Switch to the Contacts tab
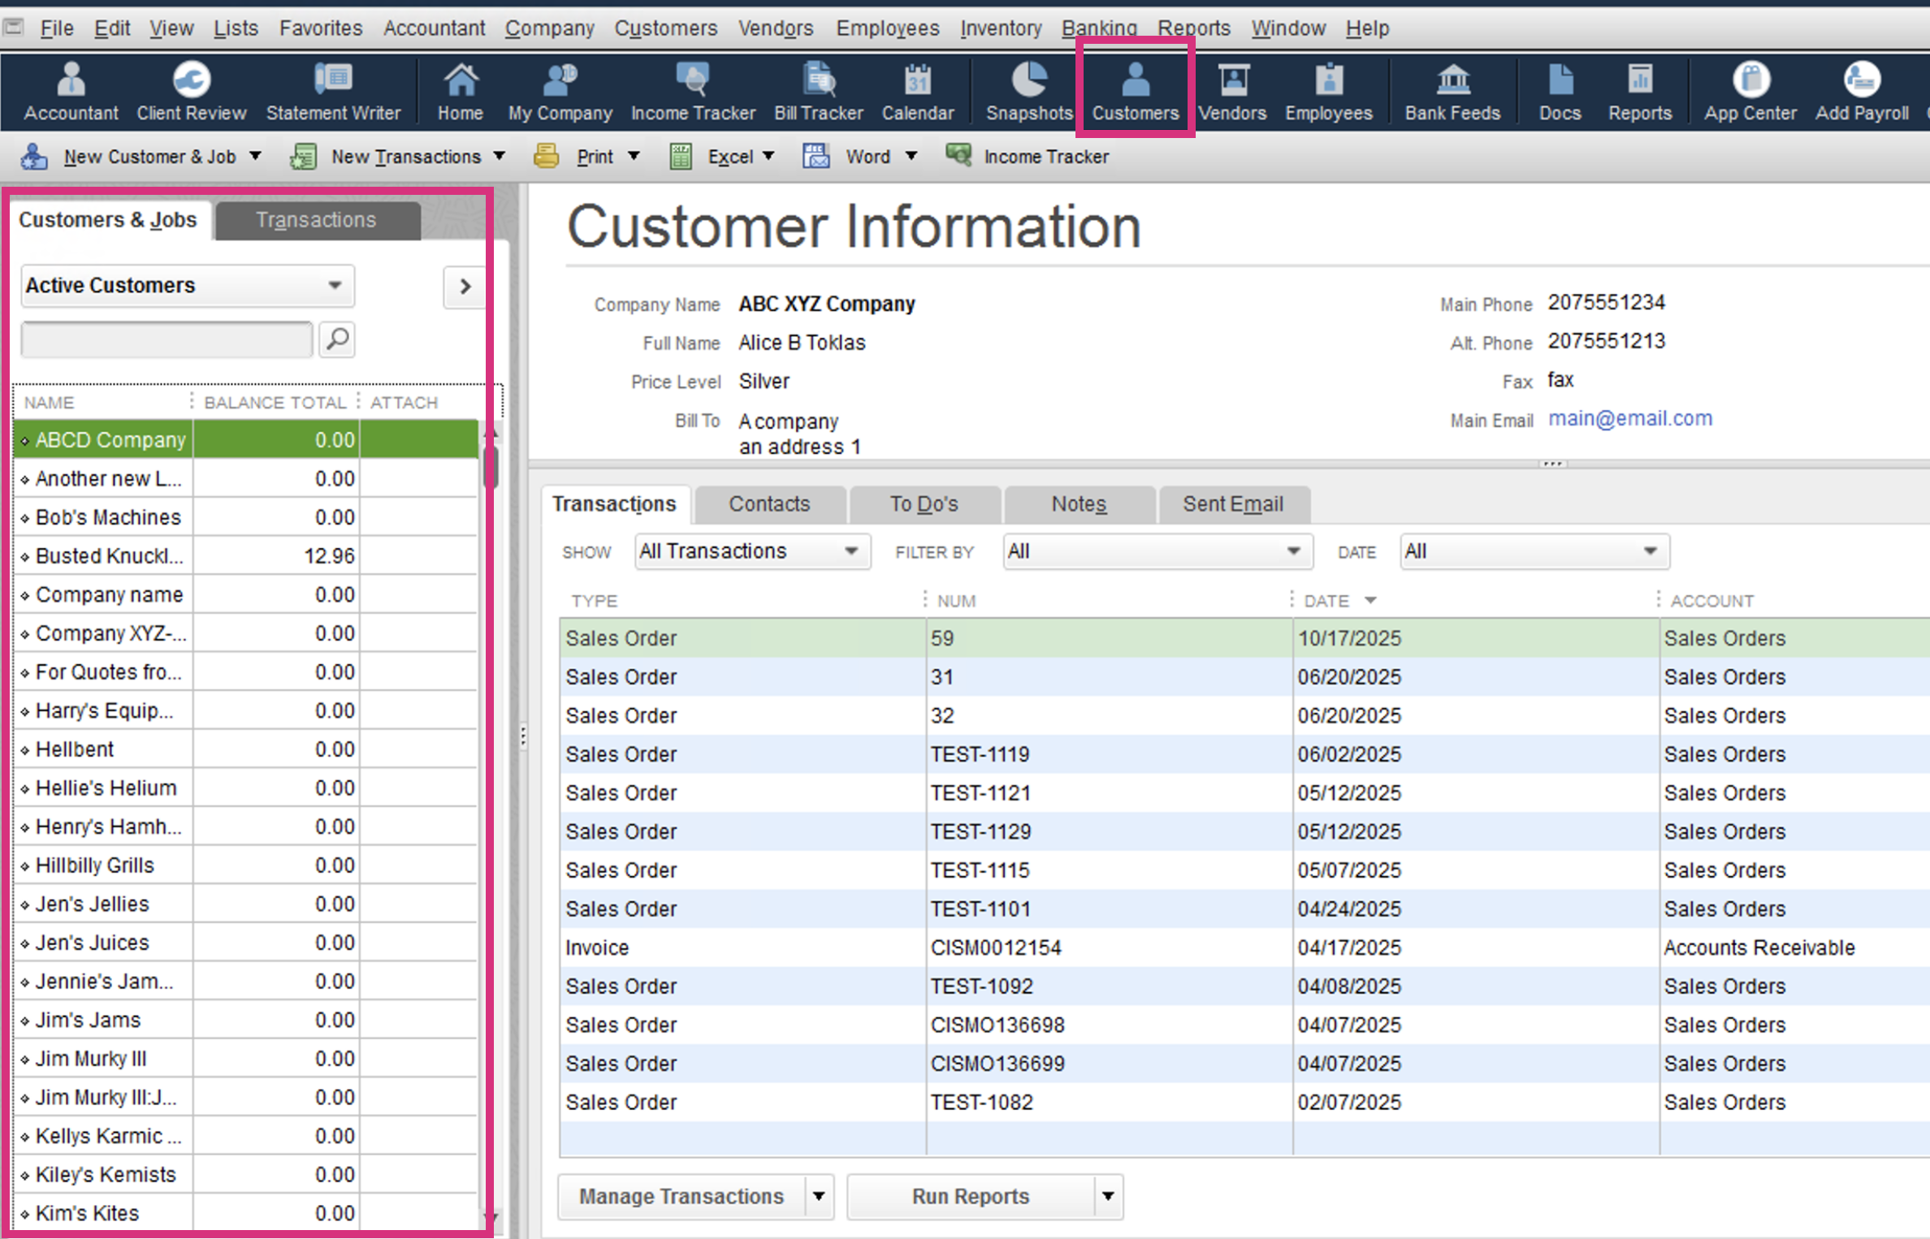 [x=768, y=504]
